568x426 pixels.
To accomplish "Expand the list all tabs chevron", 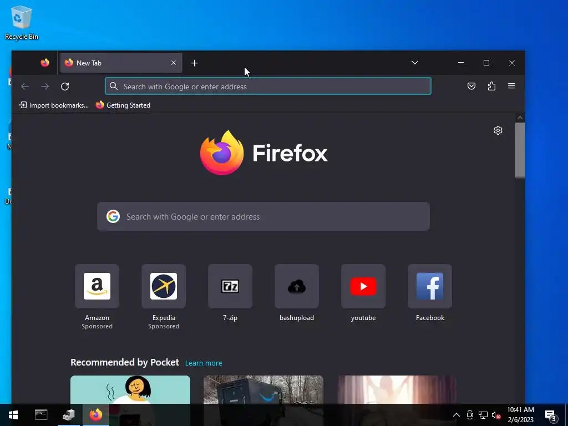I will point(415,63).
